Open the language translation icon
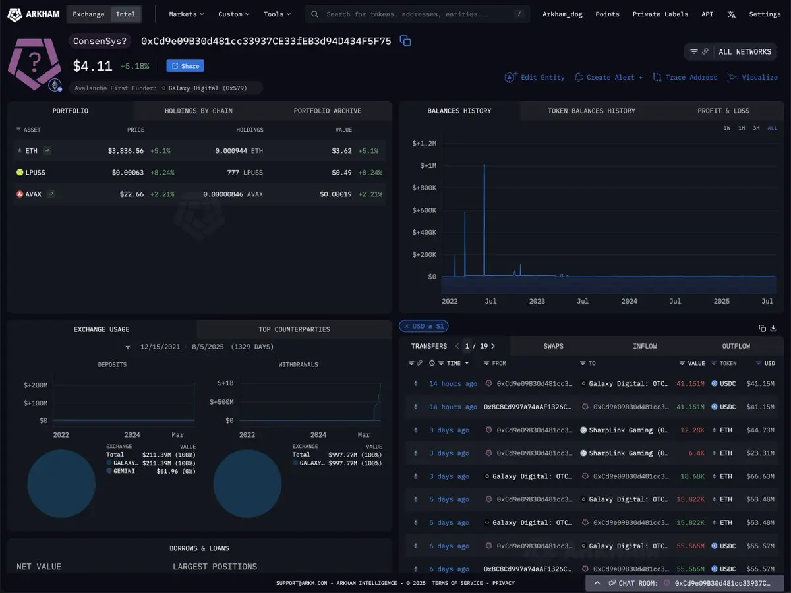 click(731, 14)
